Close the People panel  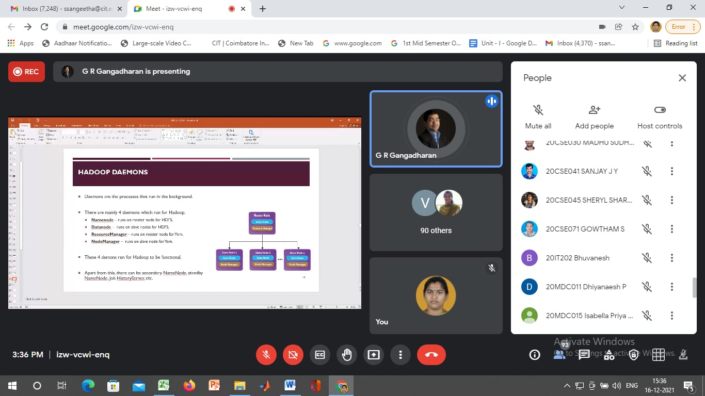[682, 78]
